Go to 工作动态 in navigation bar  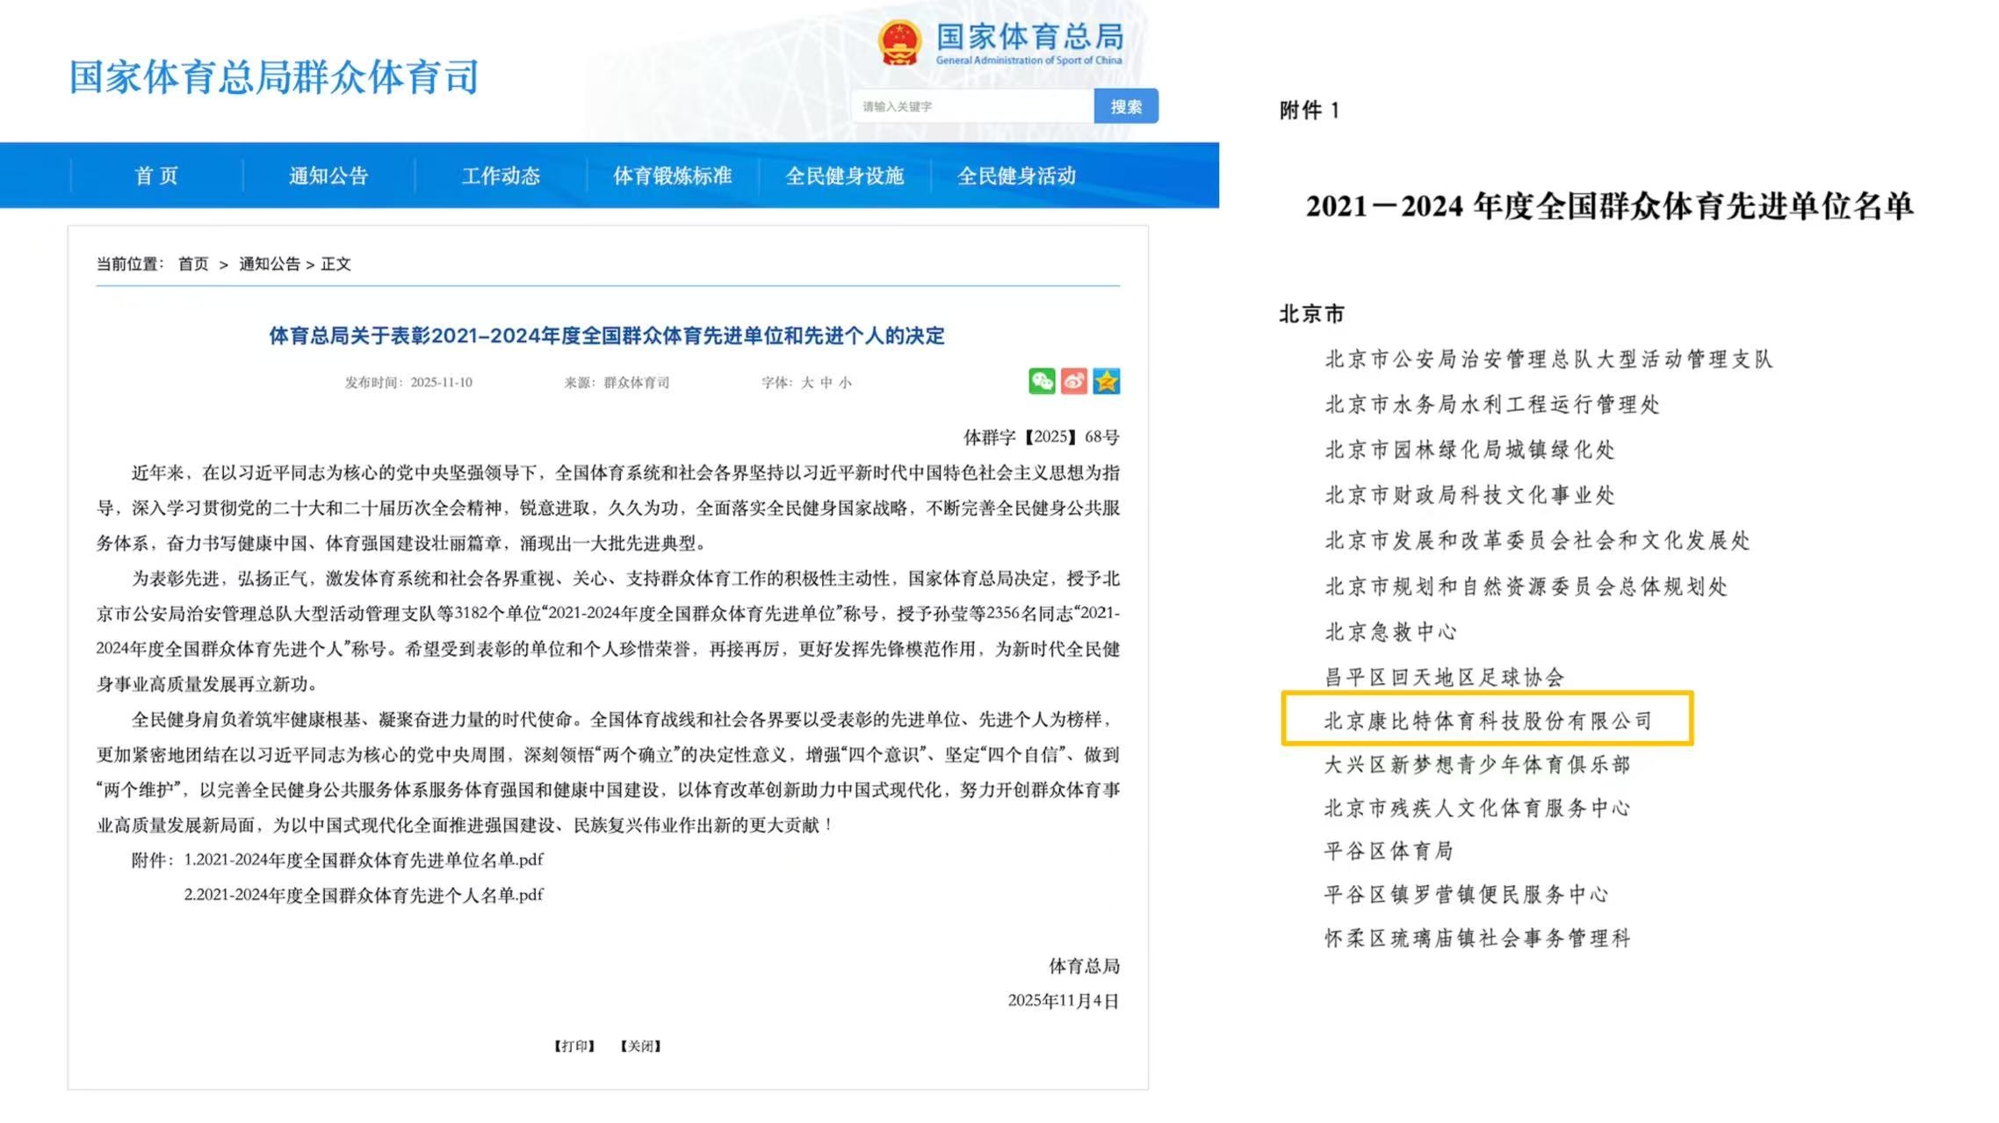[x=501, y=176]
